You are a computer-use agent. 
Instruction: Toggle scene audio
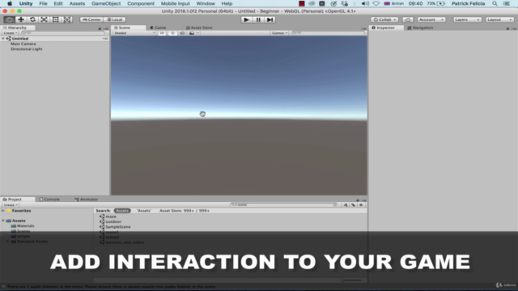coord(182,33)
